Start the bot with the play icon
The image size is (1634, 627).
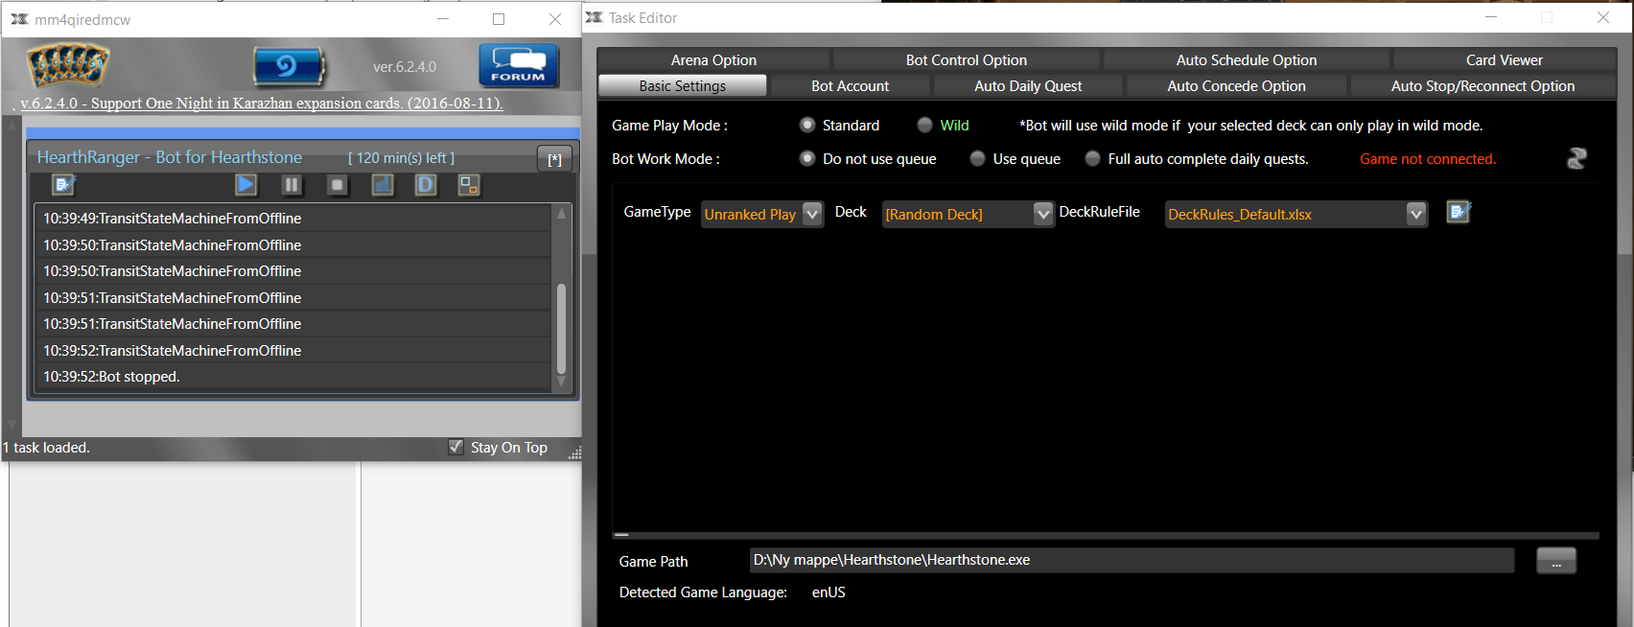pos(245,184)
